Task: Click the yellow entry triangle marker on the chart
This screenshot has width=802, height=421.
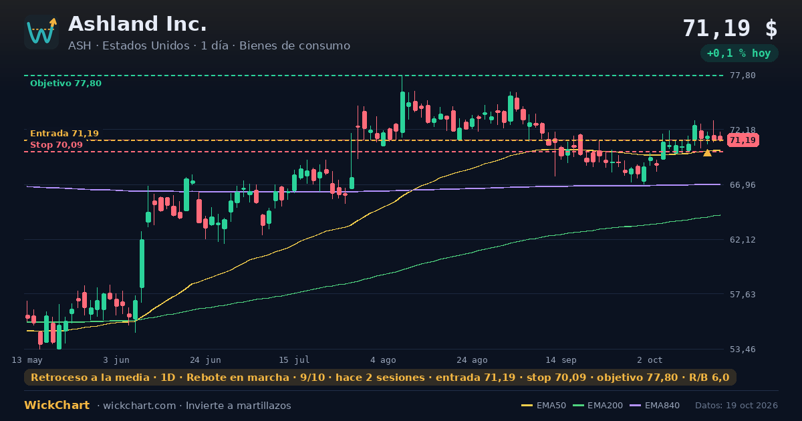Action: point(707,153)
